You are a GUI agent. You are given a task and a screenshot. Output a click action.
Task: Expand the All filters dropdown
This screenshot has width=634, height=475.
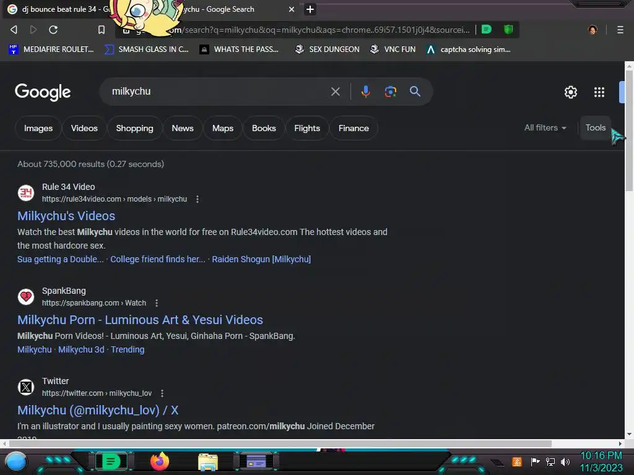[x=545, y=127]
